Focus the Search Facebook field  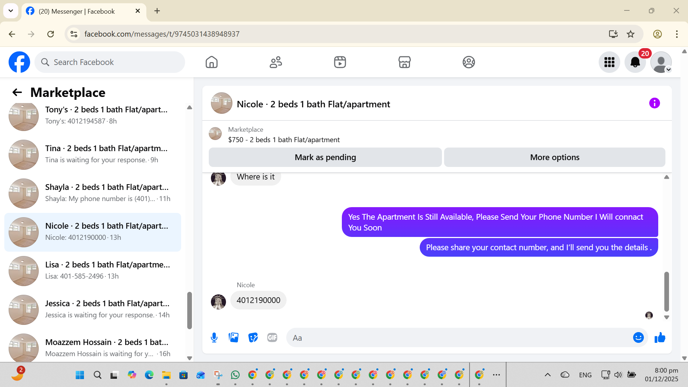[x=110, y=62]
